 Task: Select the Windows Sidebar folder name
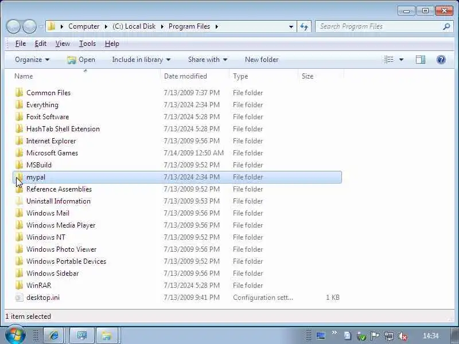(x=52, y=273)
